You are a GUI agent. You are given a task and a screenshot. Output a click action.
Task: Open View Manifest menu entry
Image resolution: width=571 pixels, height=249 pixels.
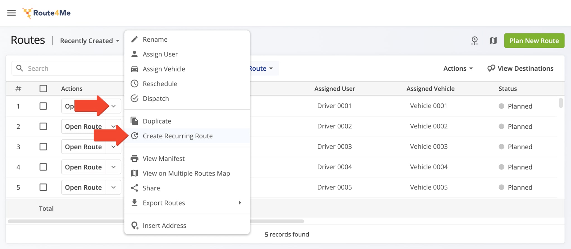pos(187,159)
